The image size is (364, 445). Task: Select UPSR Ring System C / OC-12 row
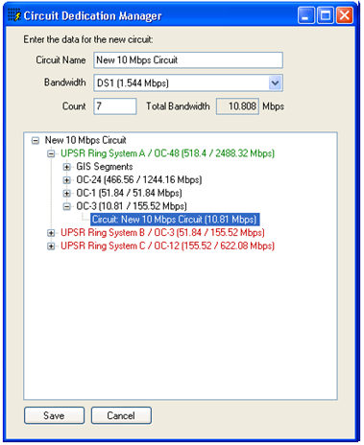[x=167, y=246]
